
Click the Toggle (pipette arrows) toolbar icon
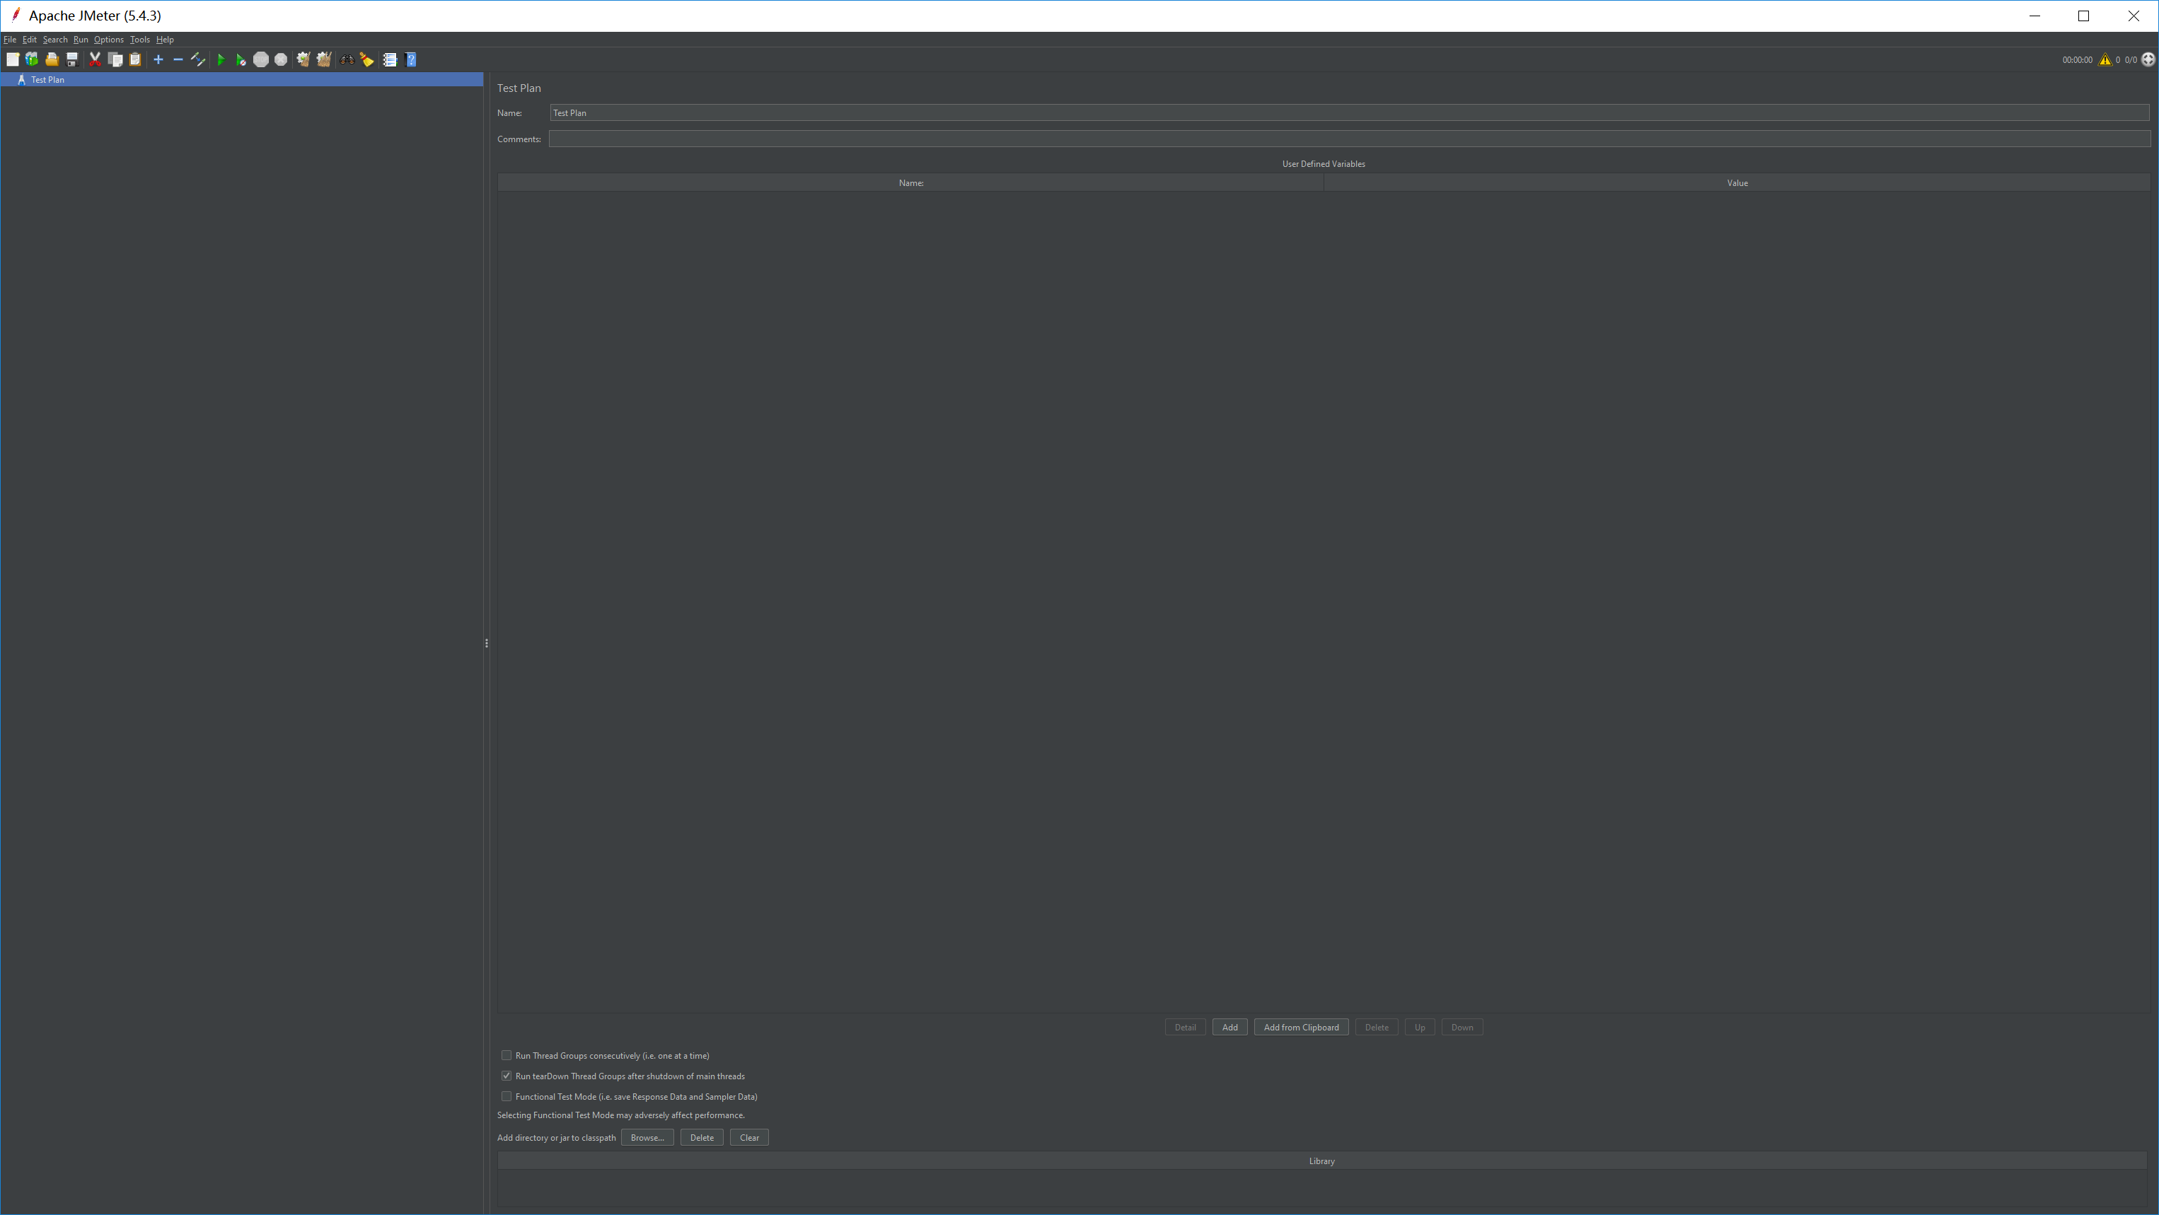tap(198, 59)
